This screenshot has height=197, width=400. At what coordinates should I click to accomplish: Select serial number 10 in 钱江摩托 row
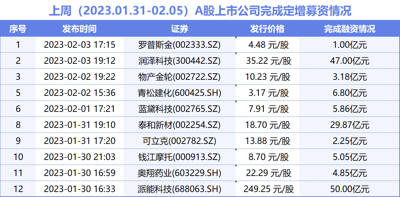click(18, 157)
